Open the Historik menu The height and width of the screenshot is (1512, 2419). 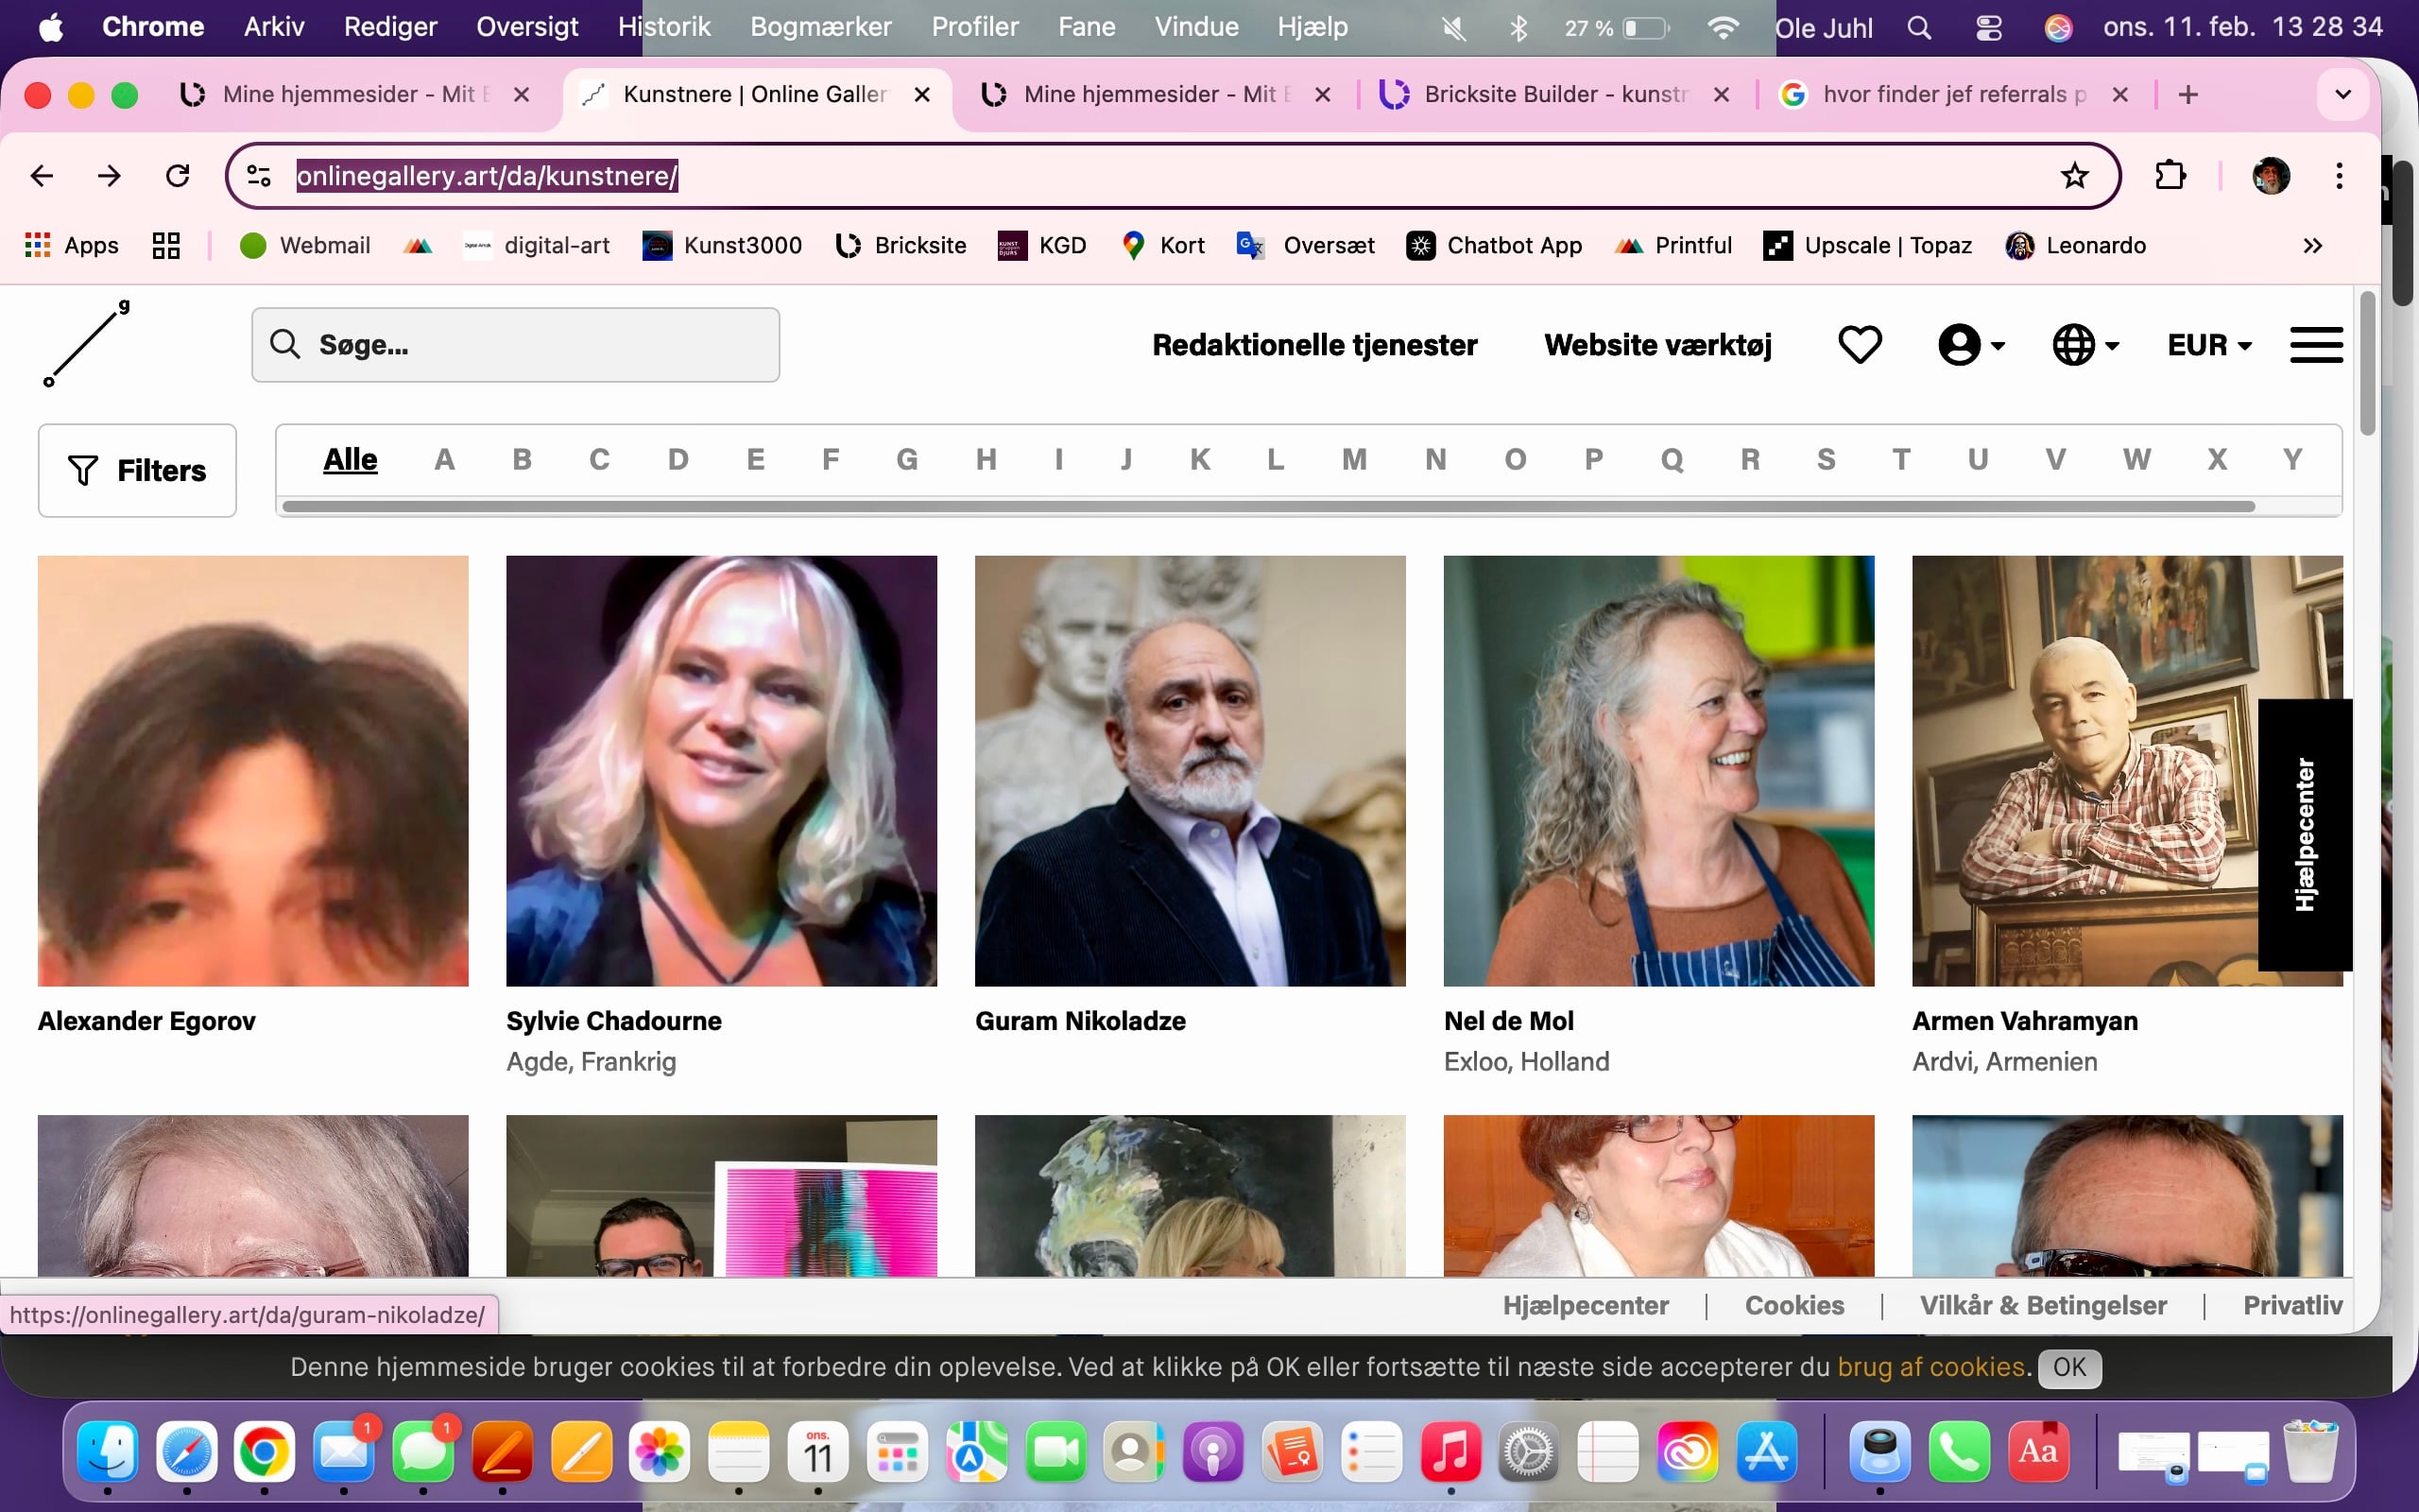[x=663, y=27]
